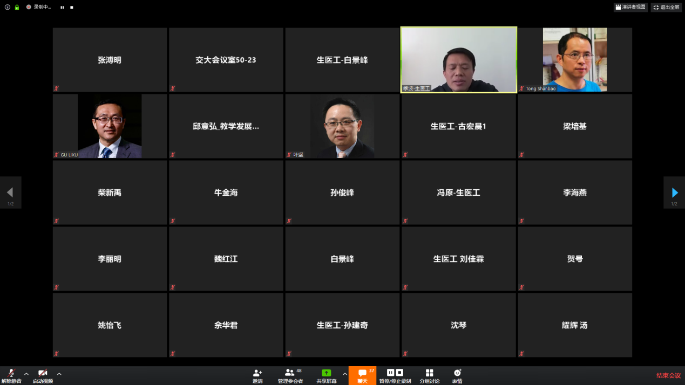Image resolution: width=685 pixels, height=385 pixels.
Task: Click the meeting info icon at top-left
Action: tap(8, 8)
